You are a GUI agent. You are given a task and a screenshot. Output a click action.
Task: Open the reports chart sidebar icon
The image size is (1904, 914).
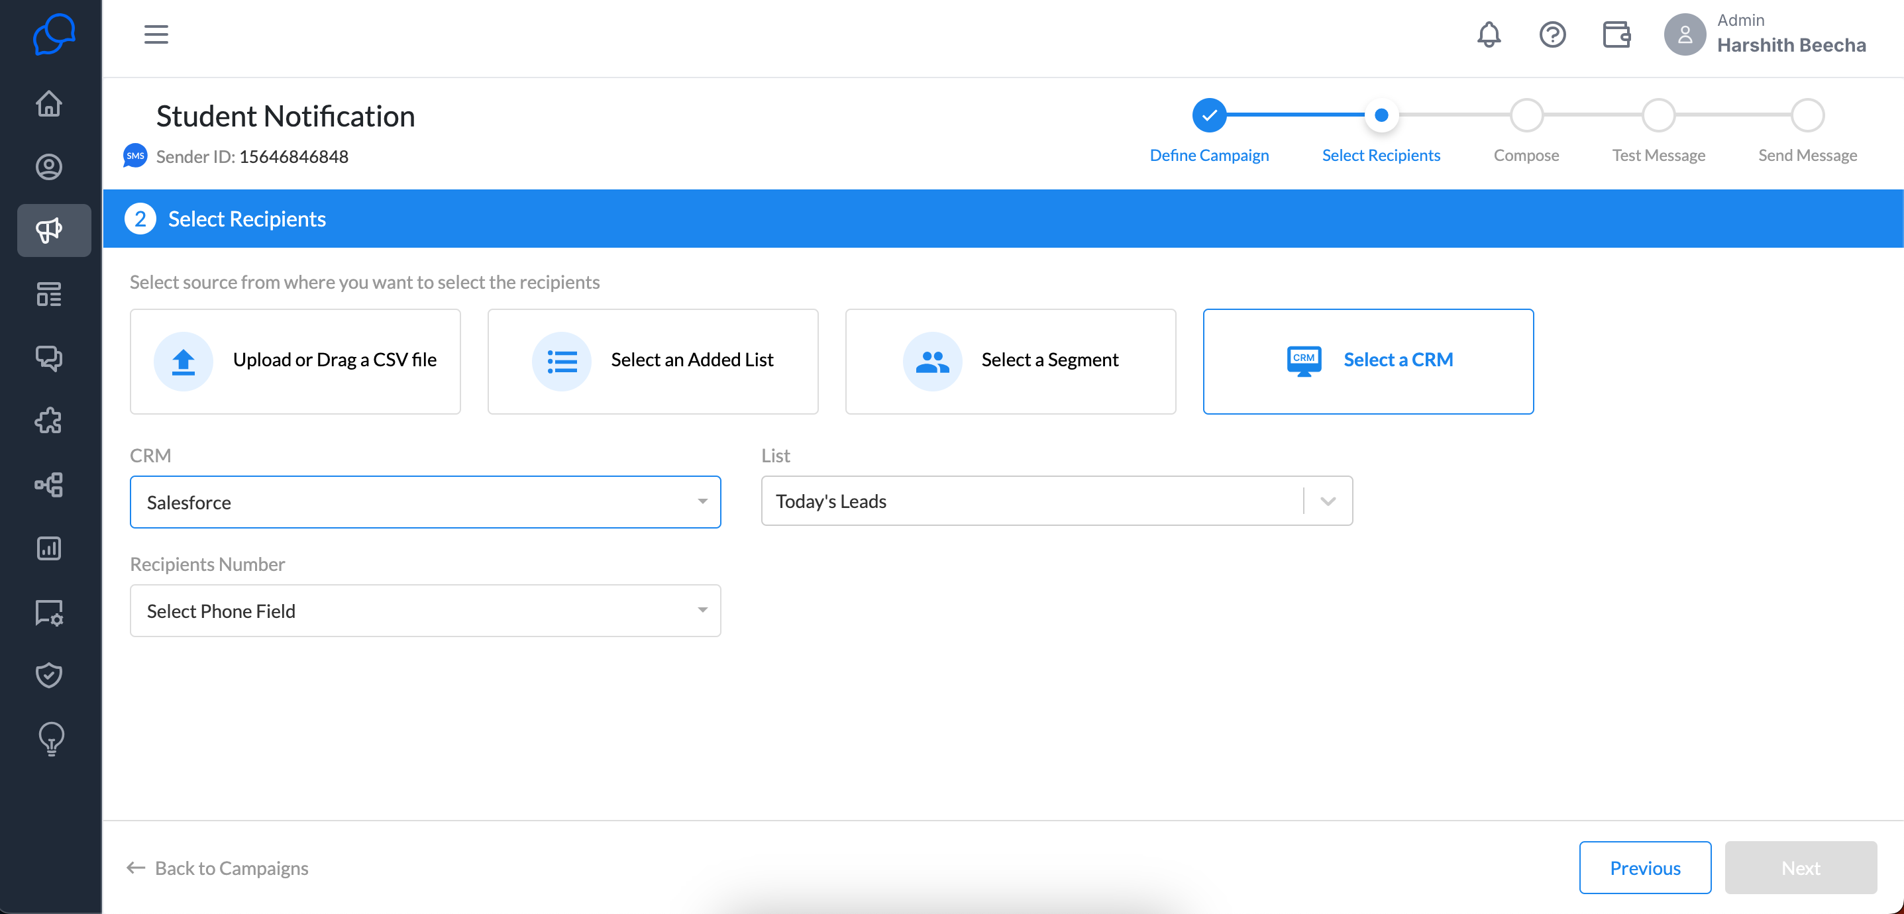point(49,548)
